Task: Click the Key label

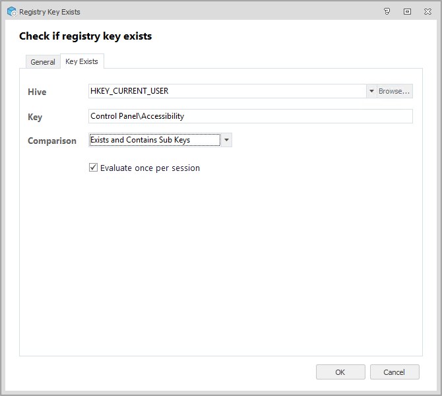Action: tap(35, 117)
